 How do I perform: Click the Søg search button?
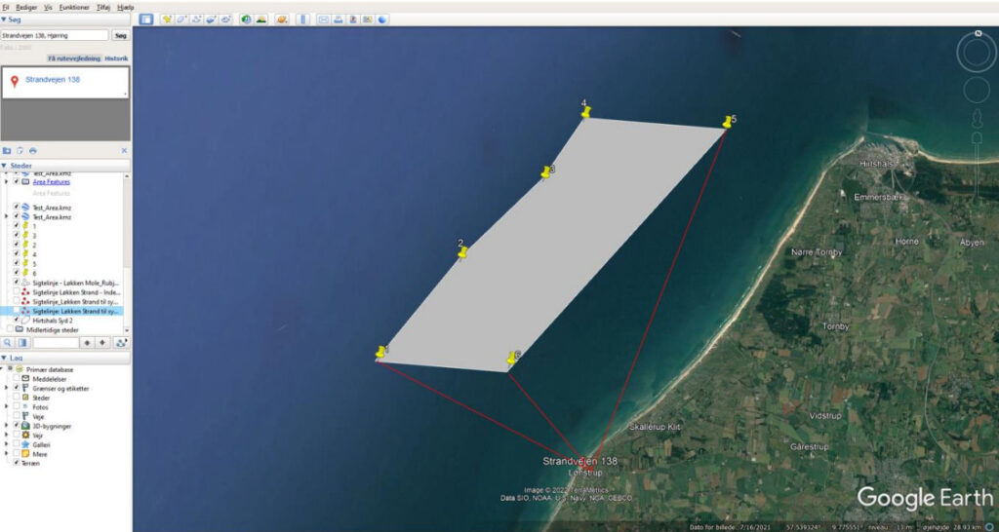tap(120, 35)
